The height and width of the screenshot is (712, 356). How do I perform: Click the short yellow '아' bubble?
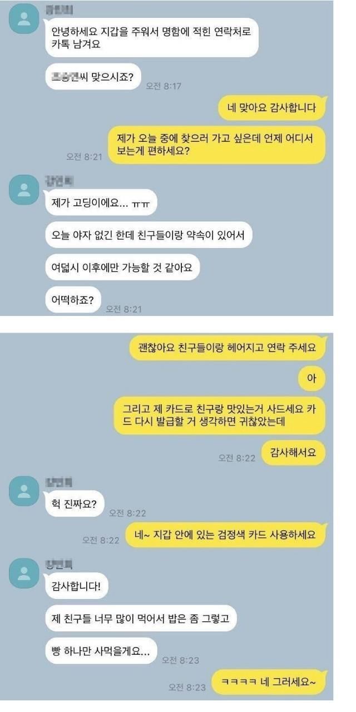pos(311,378)
